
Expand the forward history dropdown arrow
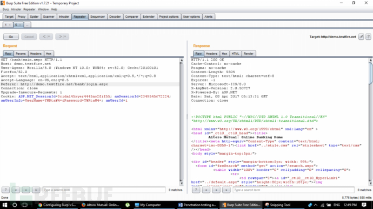[x=65, y=37]
